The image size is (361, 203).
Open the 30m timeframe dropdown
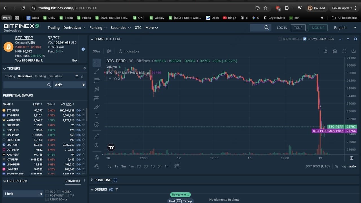point(96,51)
